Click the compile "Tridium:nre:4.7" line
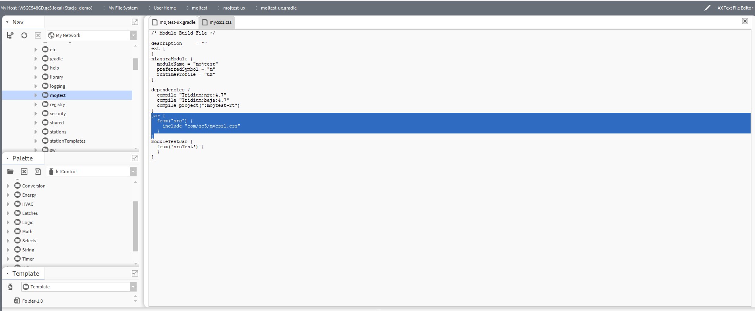Screen dimensions: 755x311 pos(191,95)
